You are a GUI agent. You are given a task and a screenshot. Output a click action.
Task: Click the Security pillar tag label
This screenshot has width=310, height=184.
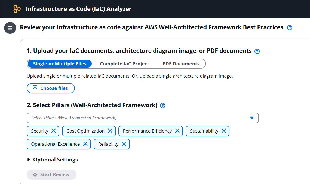click(39, 131)
